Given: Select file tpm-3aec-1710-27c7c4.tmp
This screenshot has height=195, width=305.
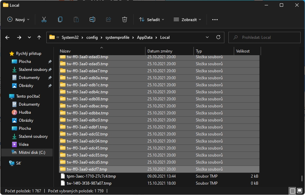Looking at the screenshot, I should (x=91, y=176).
